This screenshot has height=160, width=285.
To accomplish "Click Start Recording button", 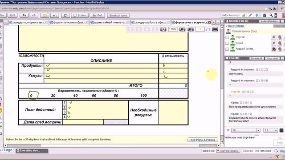I will (228, 151).
